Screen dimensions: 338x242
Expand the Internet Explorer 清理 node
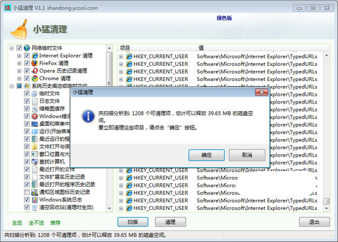click(x=19, y=56)
